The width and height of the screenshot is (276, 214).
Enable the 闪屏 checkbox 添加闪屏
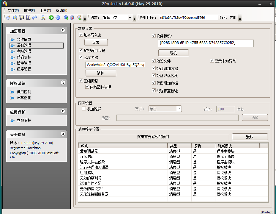[83, 109]
